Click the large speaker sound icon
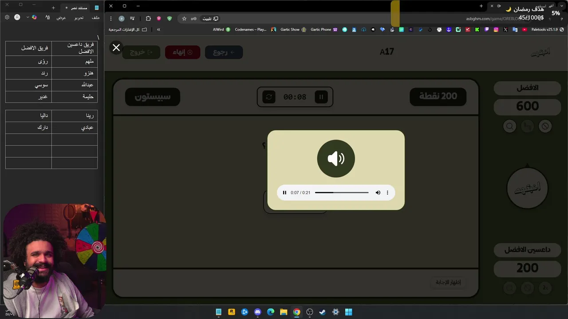This screenshot has width=568, height=319. (336, 159)
